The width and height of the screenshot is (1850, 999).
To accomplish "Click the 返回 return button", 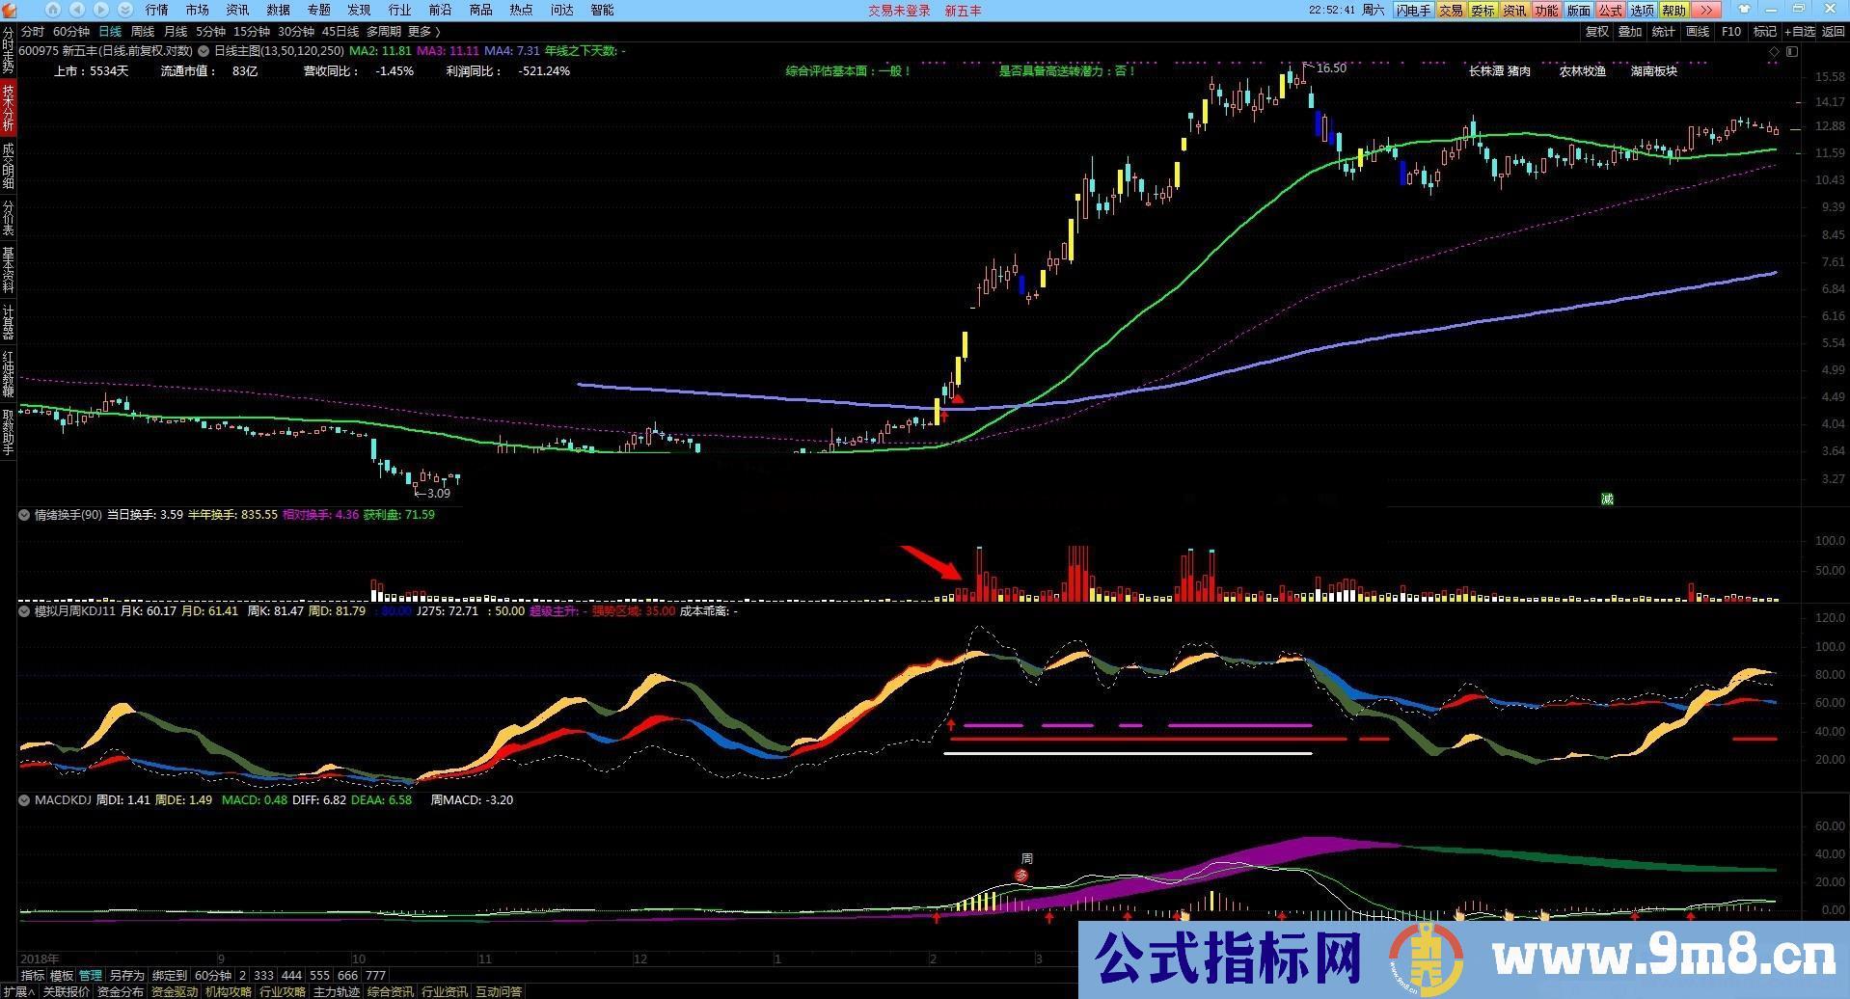I will coord(1836,31).
